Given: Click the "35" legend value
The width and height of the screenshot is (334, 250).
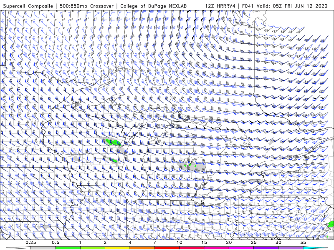Looking at the screenshot, I should [x=303, y=242].
